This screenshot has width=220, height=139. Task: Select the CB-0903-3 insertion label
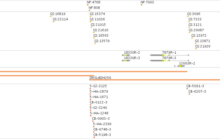[x=101, y=119]
